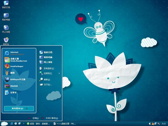This screenshot has width=168, height=126.
Task: Open the 我的文档 desktop icon
Action: pos(6,4)
